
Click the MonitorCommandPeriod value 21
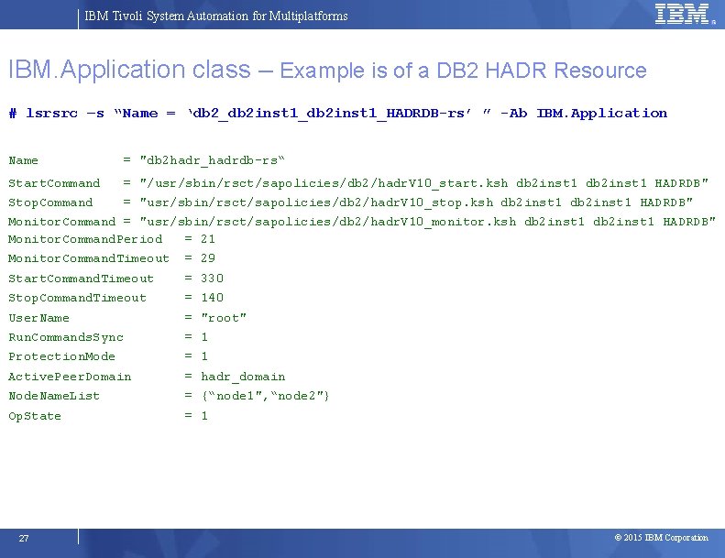tap(208, 239)
